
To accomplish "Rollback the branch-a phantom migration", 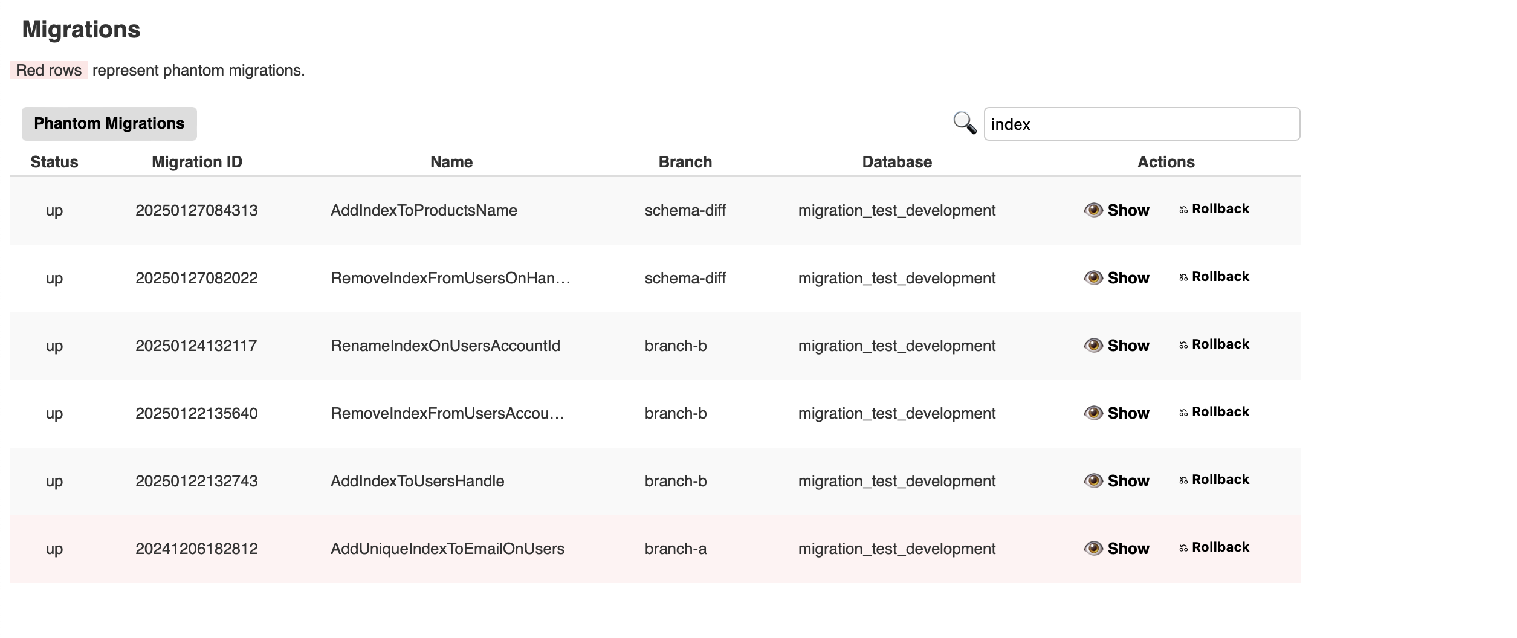I will (x=1214, y=547).
